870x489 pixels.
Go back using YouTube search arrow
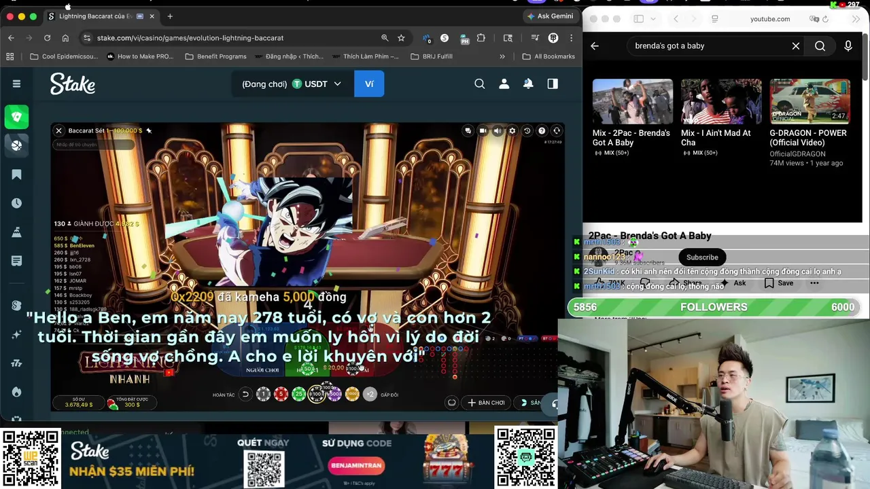pyautogui.click(x=595, y=46)
